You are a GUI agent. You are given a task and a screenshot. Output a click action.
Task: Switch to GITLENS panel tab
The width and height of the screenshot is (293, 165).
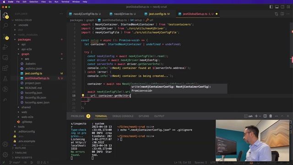click(x=144, y=116)
